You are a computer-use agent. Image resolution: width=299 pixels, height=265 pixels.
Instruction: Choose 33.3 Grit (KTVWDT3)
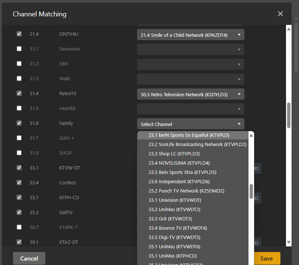point(193,219)
